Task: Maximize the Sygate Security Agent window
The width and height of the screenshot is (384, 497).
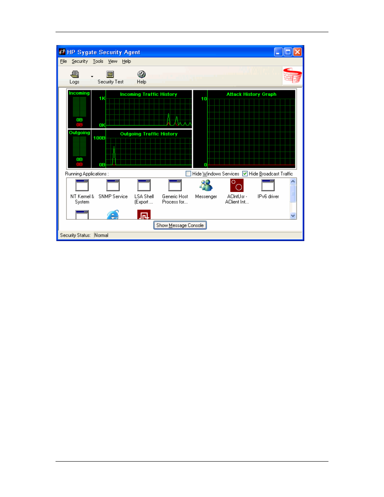Action: 288,52
